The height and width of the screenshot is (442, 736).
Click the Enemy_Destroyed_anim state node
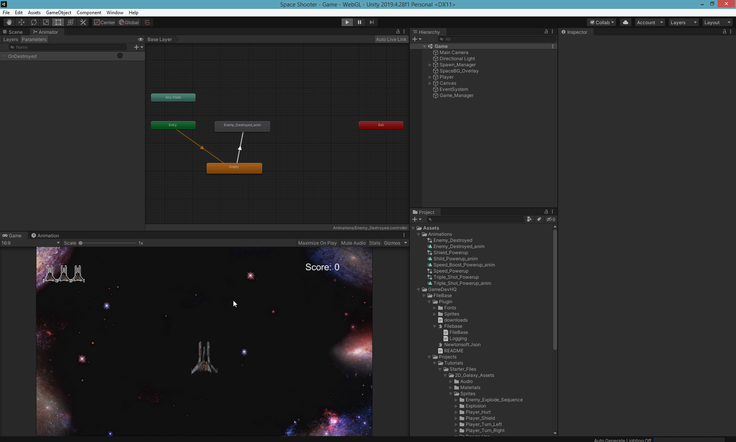coord(242,126)
